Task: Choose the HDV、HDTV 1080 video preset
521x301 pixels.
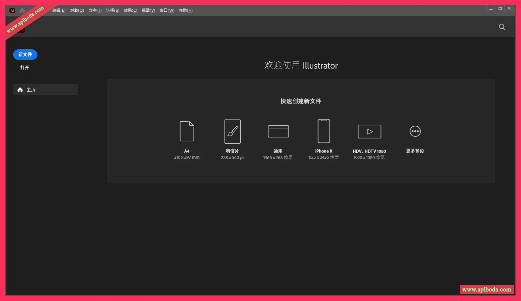Action: 369,132
